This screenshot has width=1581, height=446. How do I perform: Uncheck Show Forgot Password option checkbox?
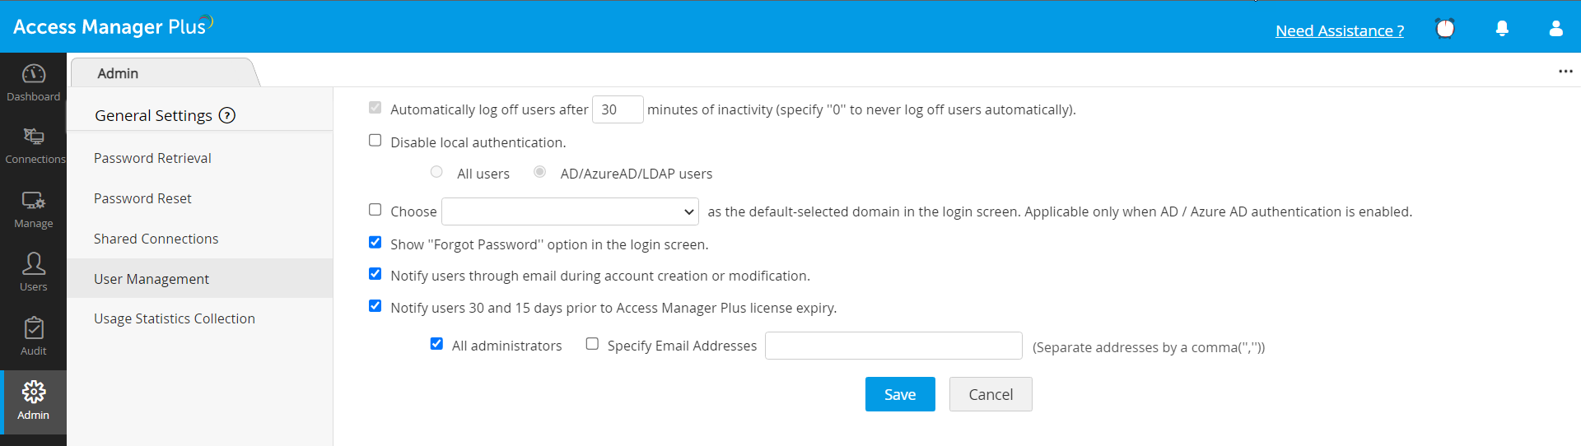tap(375, 243)
